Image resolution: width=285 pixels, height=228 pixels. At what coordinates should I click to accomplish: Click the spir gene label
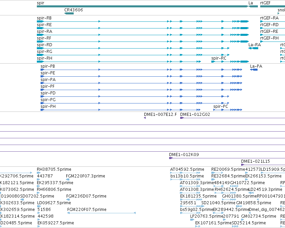tap(40, 3)
